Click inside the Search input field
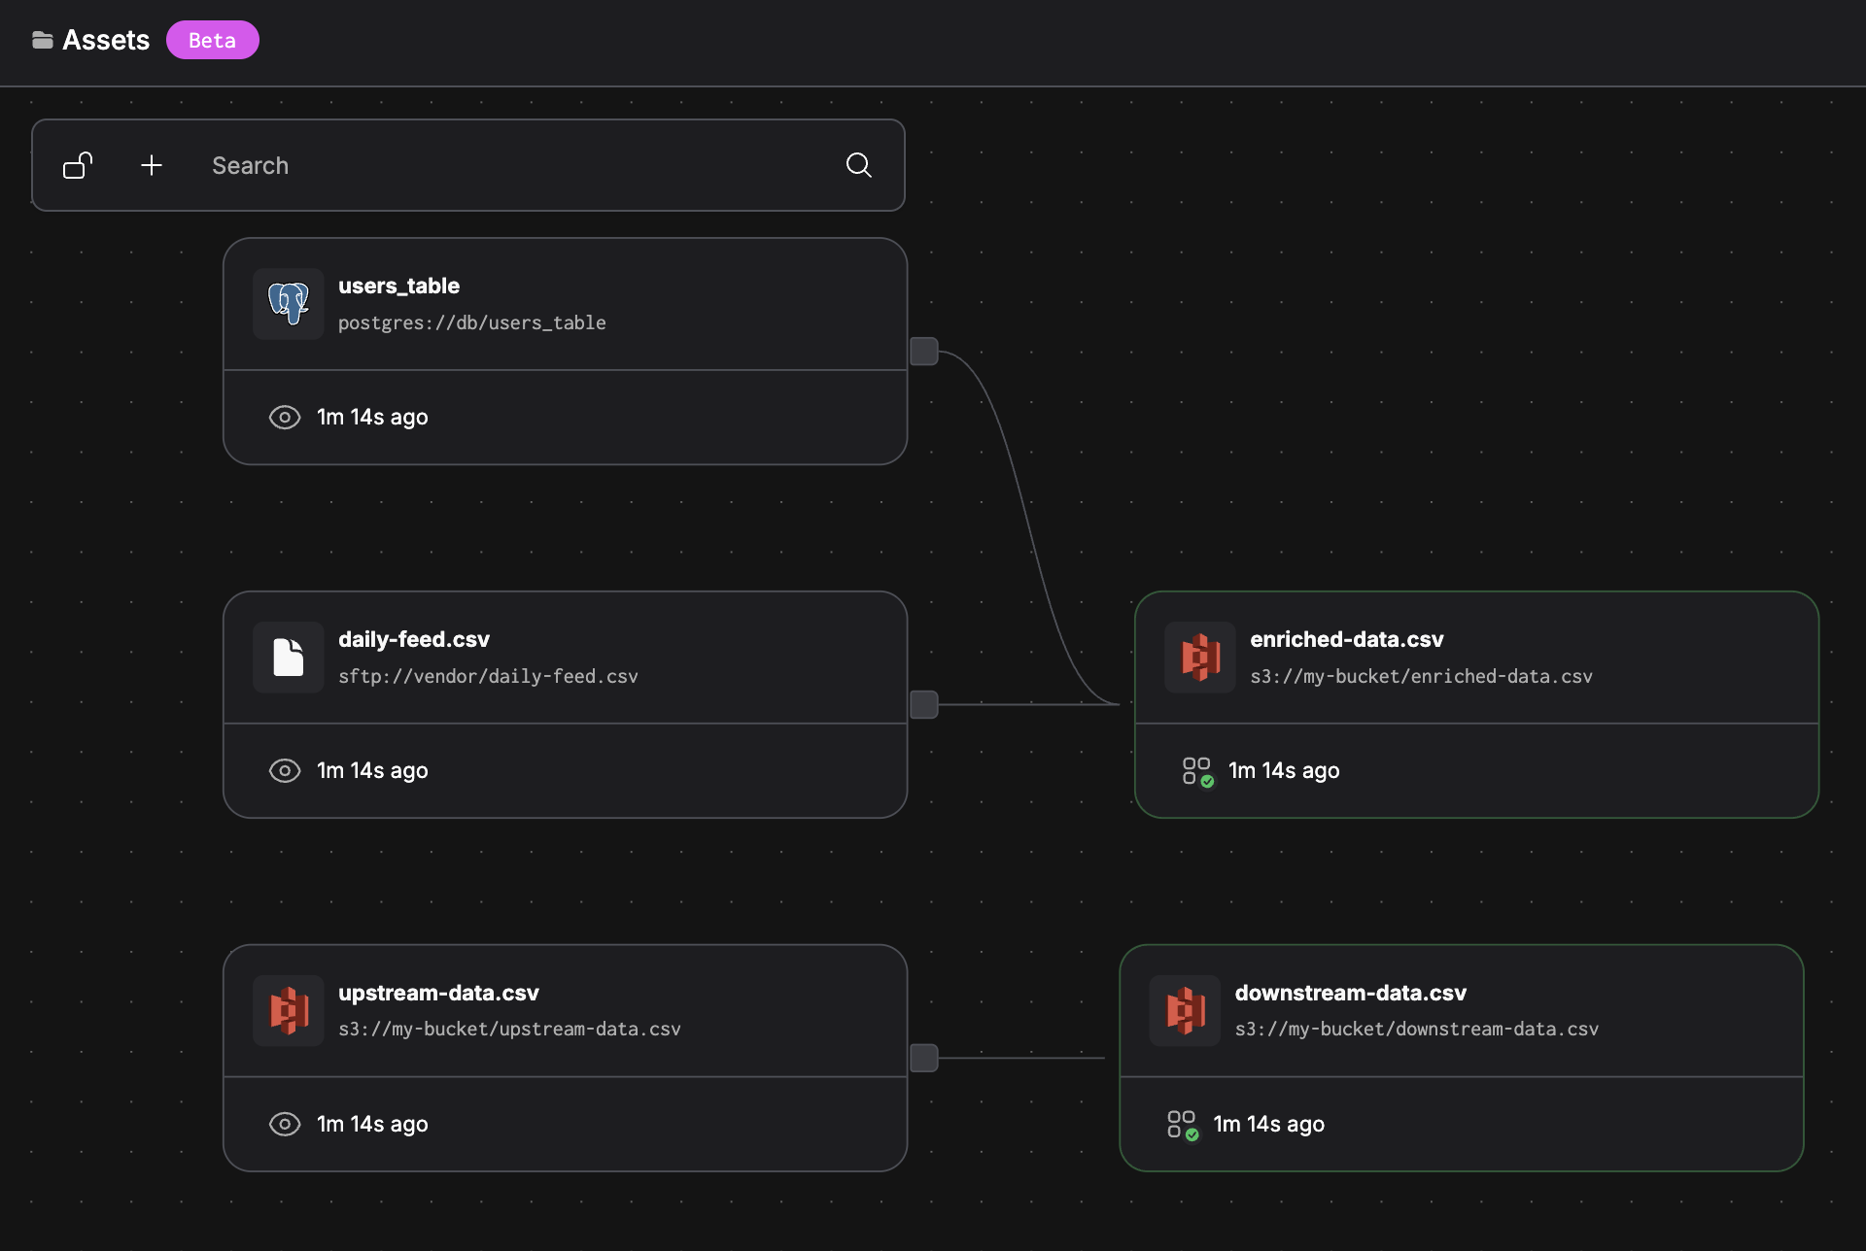This screenshot has width=1866, height=1251. [486, 165]
